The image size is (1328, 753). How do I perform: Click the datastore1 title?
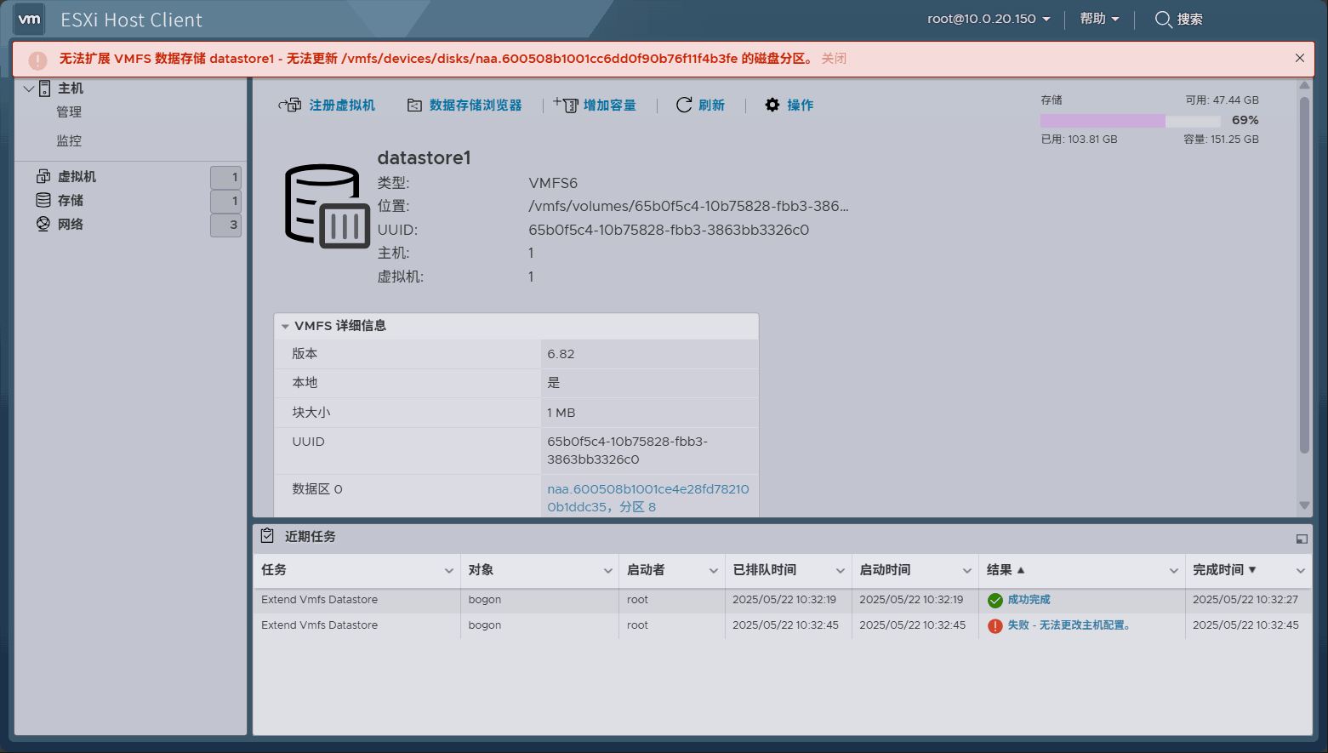[x=424, y=157]
